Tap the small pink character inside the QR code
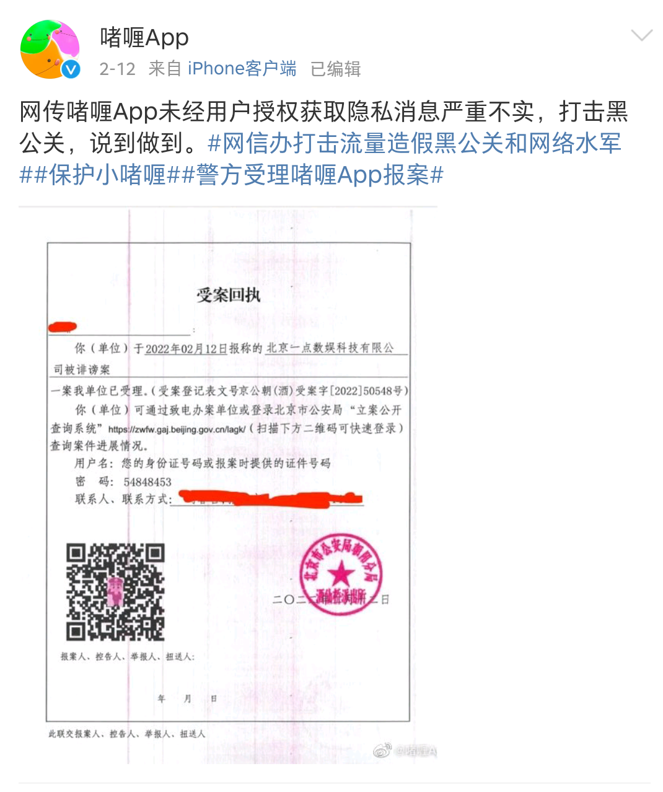The width and height of the screenshot is (663, 792). coord(115,591)
